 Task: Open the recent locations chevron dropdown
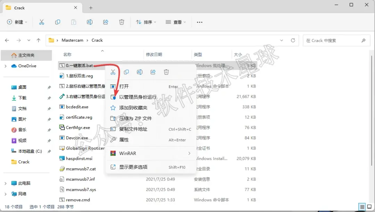tap(29, 40)
